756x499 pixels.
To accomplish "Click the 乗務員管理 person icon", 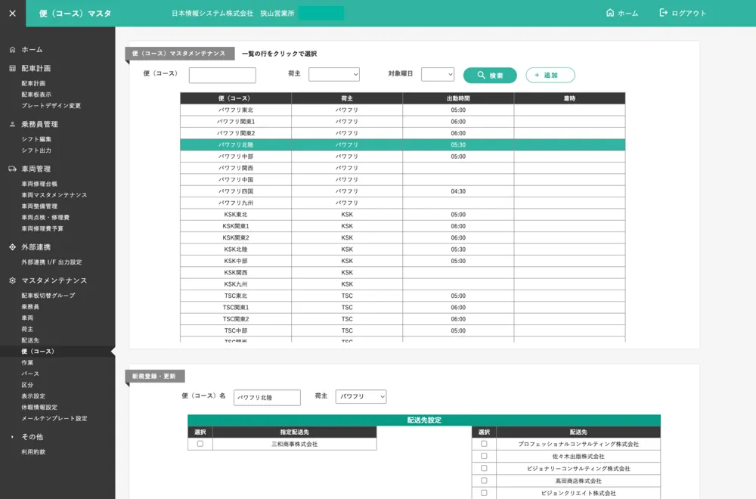I will (12, 124).
